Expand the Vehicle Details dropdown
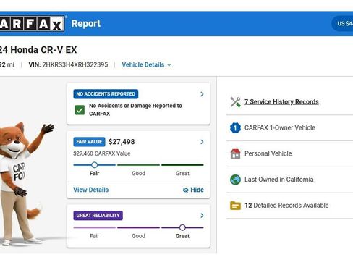 [146, 65]
